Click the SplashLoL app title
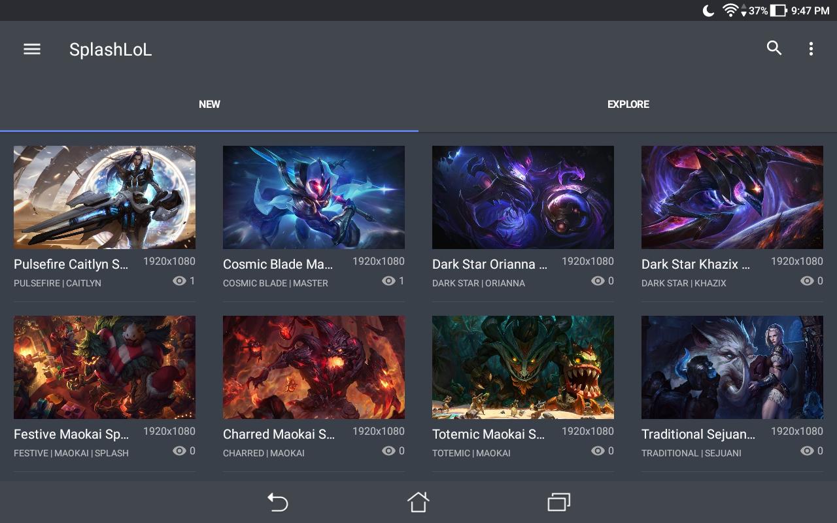 (x=111, y=50)
